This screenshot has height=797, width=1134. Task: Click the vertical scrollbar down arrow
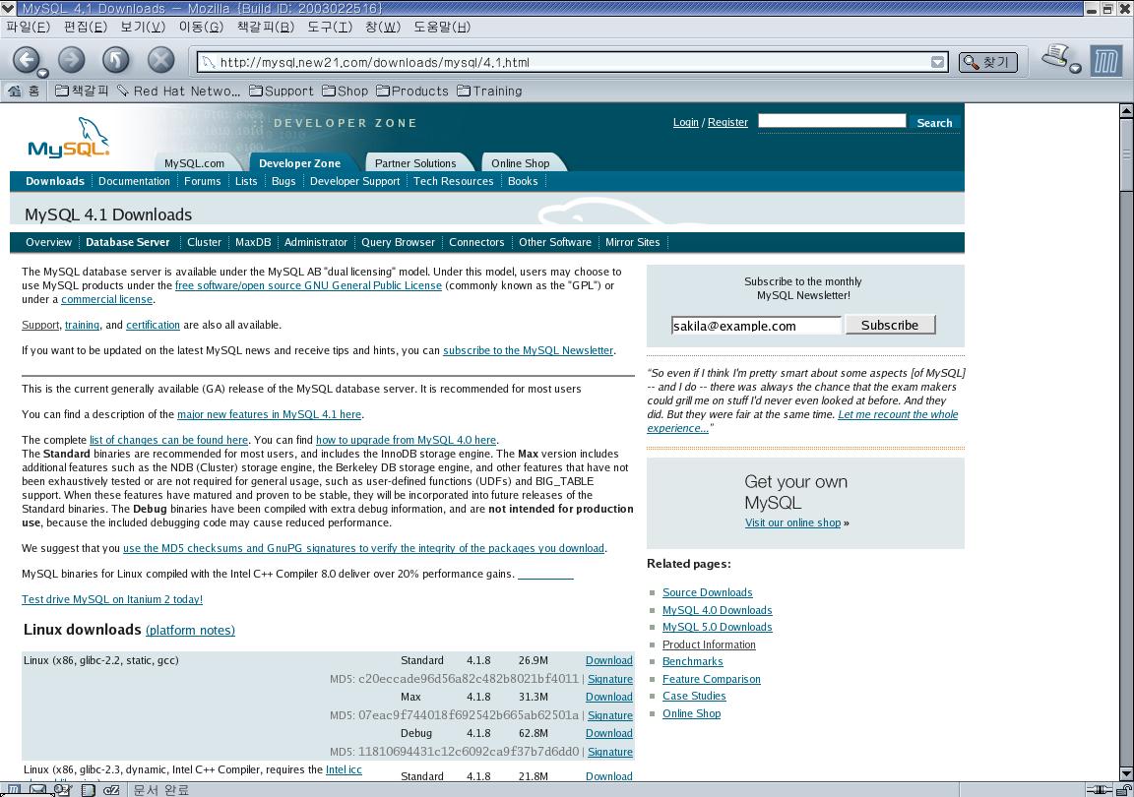[1126, 774]
